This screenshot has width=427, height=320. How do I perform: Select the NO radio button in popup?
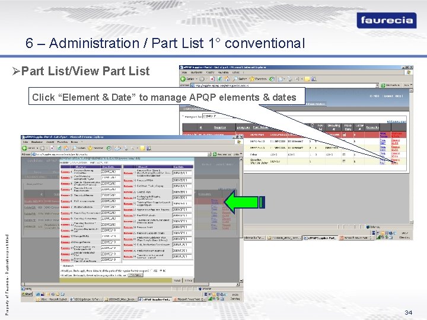[x=161, y=271]
